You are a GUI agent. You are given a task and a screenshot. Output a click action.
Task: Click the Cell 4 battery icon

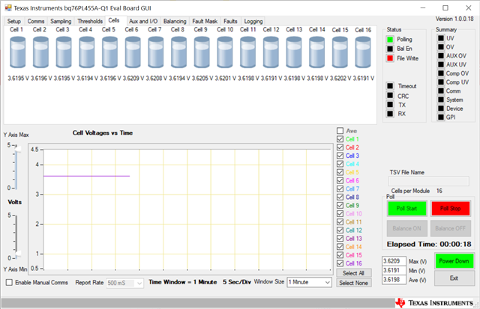pos(87,52)
